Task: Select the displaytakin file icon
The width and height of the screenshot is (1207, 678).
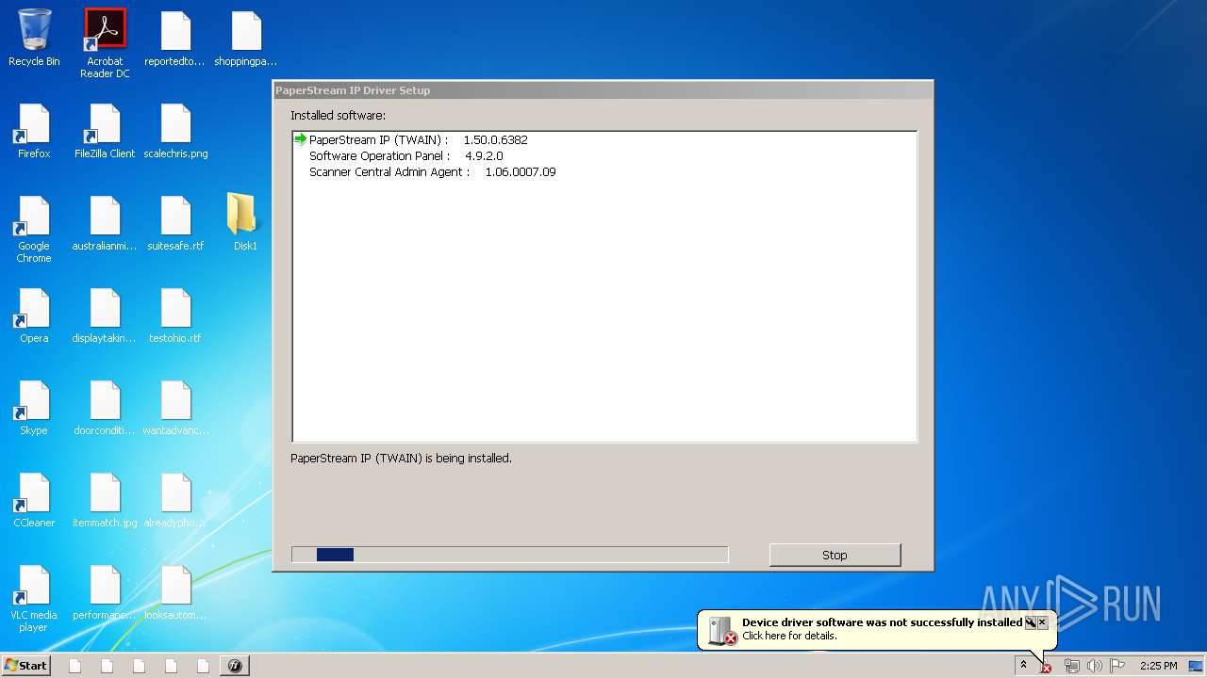Action: pyautogui.click(x=105, y=315)
